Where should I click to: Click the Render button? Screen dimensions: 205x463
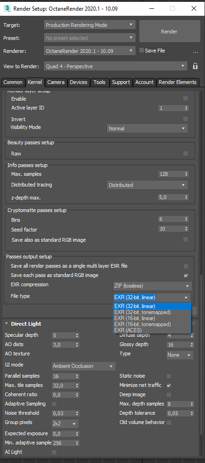[x=169, y=31]
